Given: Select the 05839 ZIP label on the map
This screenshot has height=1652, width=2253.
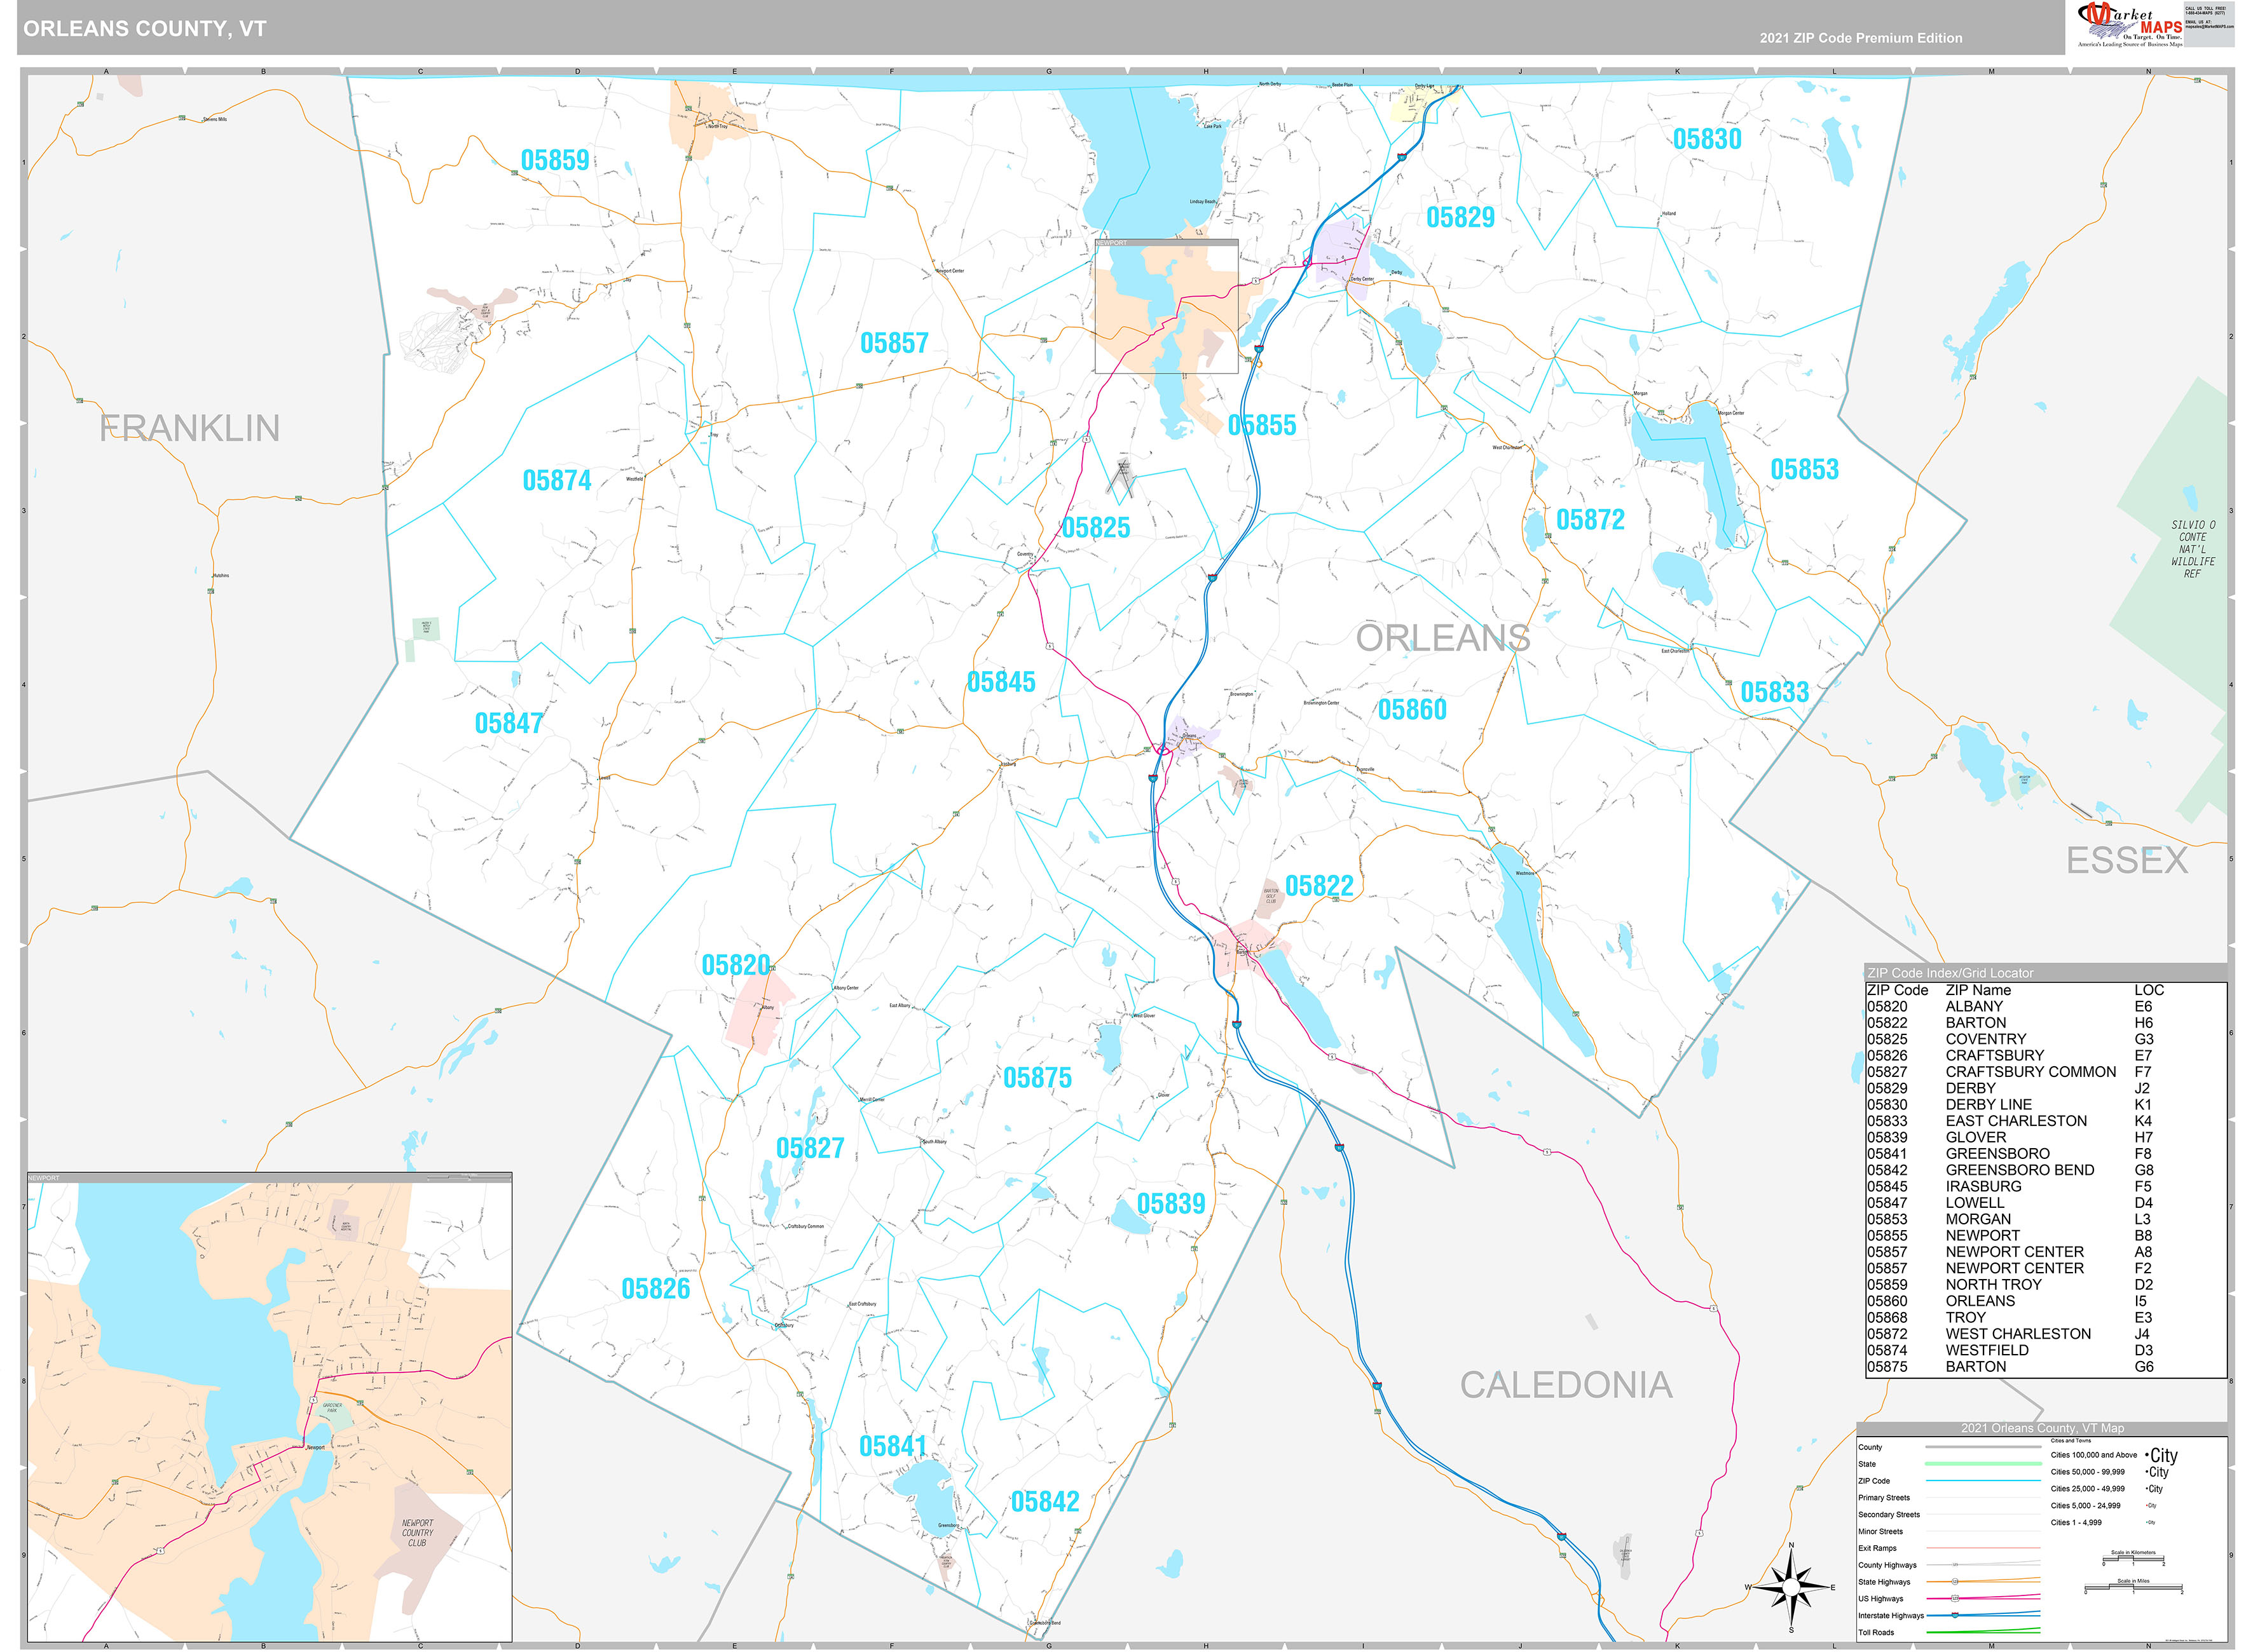Looking at the screenshot, I should pos(1170,1204).
